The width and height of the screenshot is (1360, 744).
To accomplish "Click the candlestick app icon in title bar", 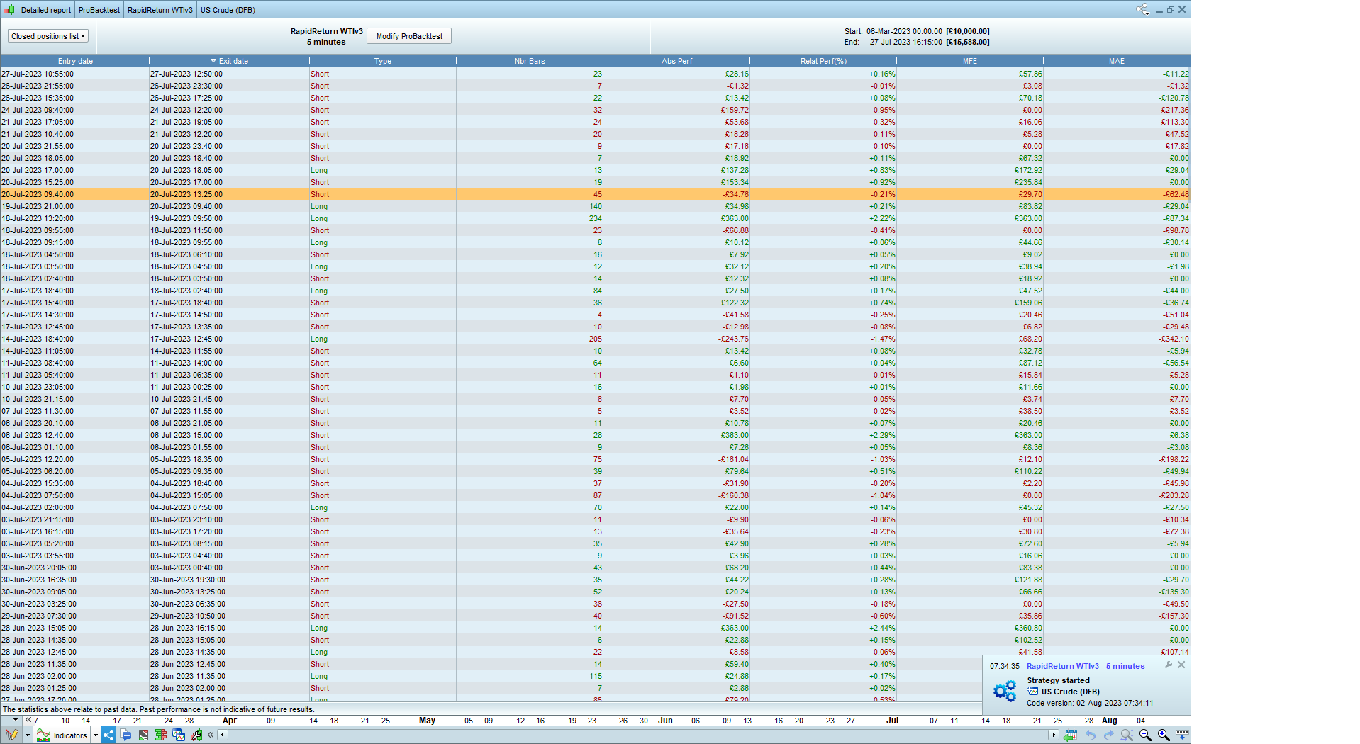I will [9, 10].
